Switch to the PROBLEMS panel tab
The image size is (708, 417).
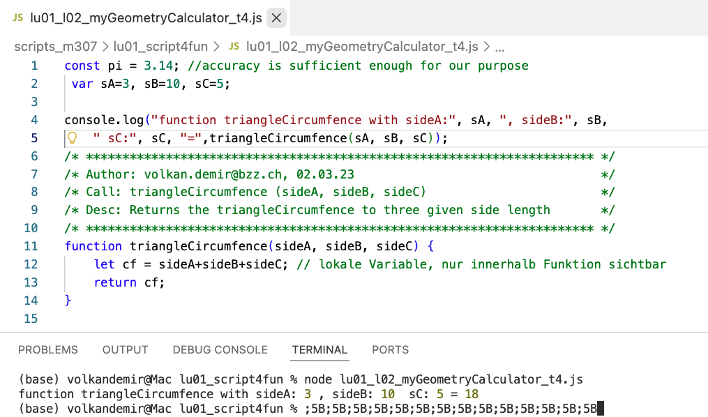pyautogui.click(x=48, y=349)
